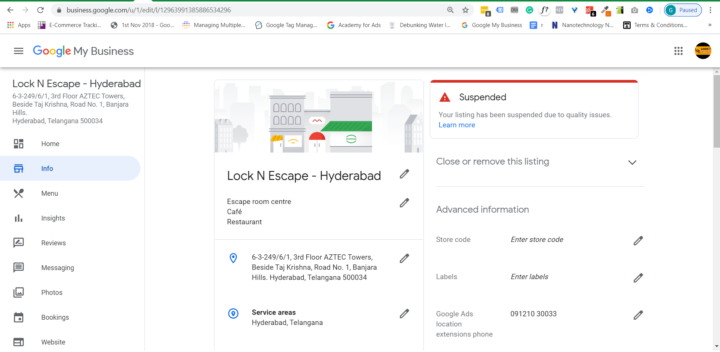Click the Insights bar chart icon
The height and width of the screenshot is (352, 720).
(18, 218)
